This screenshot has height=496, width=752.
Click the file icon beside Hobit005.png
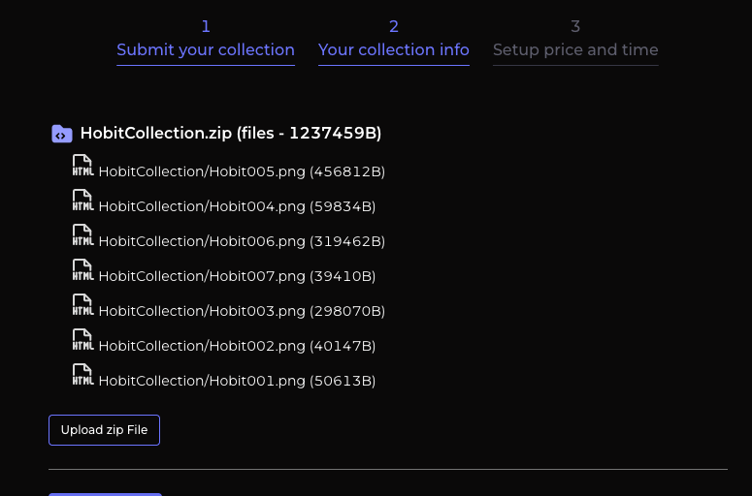82,167
